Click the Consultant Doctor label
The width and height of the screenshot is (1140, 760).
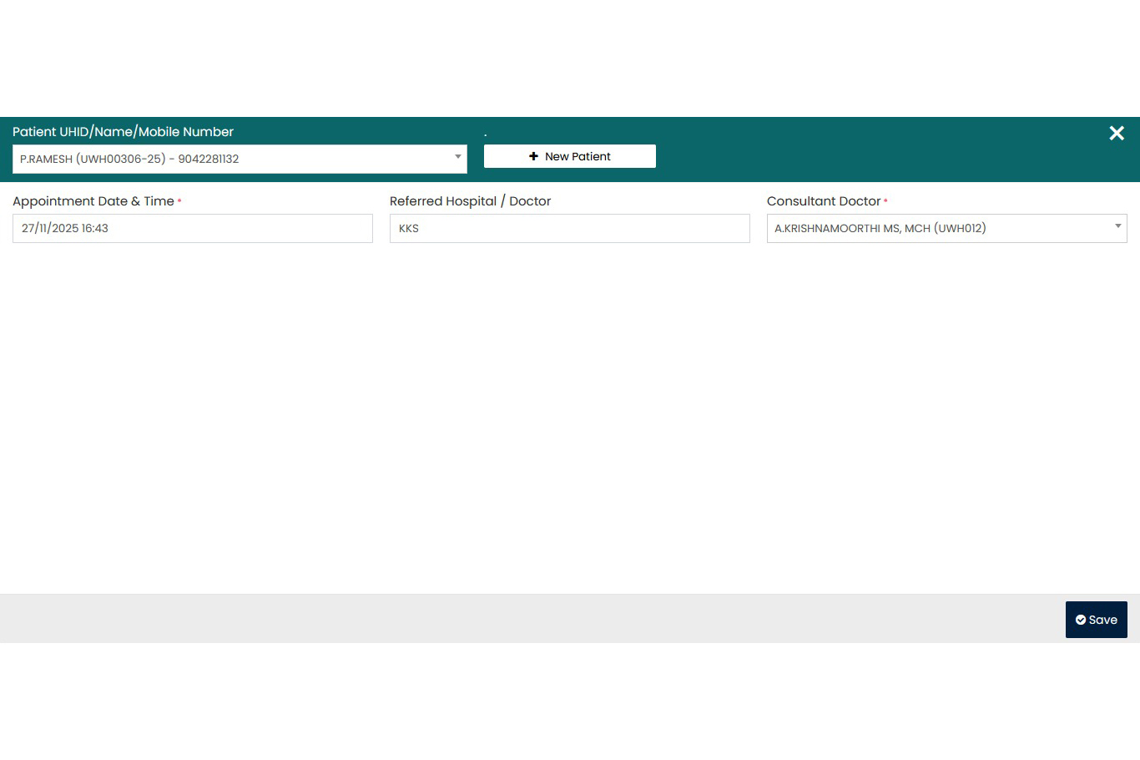pyautogui.click(x=823, y=201)
